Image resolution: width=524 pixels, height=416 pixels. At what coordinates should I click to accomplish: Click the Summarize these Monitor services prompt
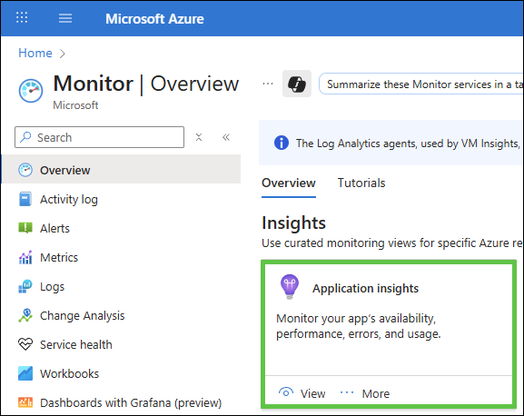point(421,84)
